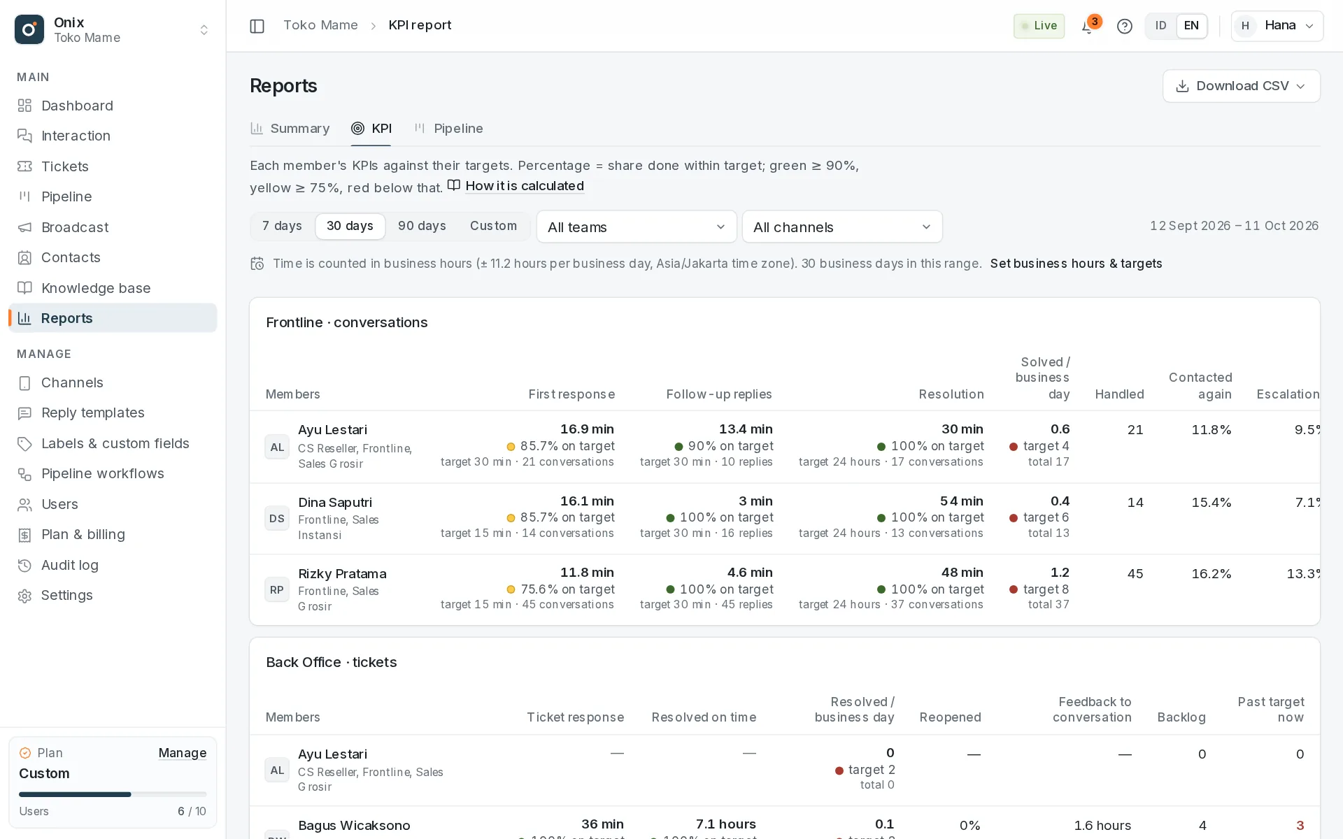The height and width of the screenshot is (839, 1343).
Task: Click the date range 12 Sept 2026 – 11 Oct 2026
Action: pos(1234,226)
